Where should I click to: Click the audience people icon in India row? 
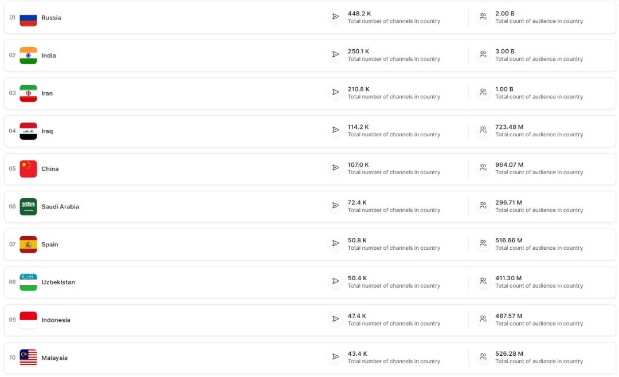tap(483, 54)
